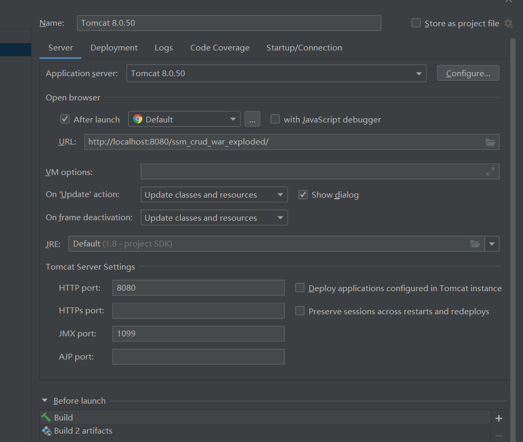This screenshot has height=442, width=523.
Task: Open the On frame deactivation dropdown
Action: pos(214,218)
